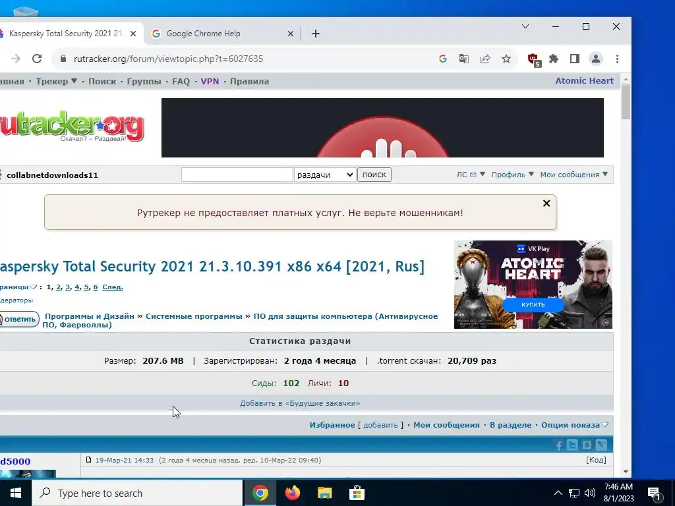
Task: Click the Share this page icon
Action: [x=485, y=59]
